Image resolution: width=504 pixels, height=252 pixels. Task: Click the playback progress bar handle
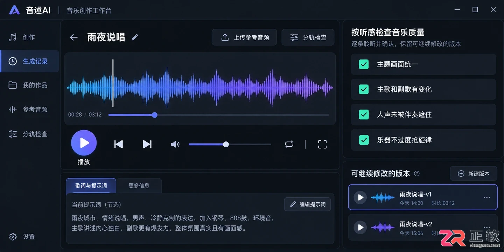[x=155, y=115]
